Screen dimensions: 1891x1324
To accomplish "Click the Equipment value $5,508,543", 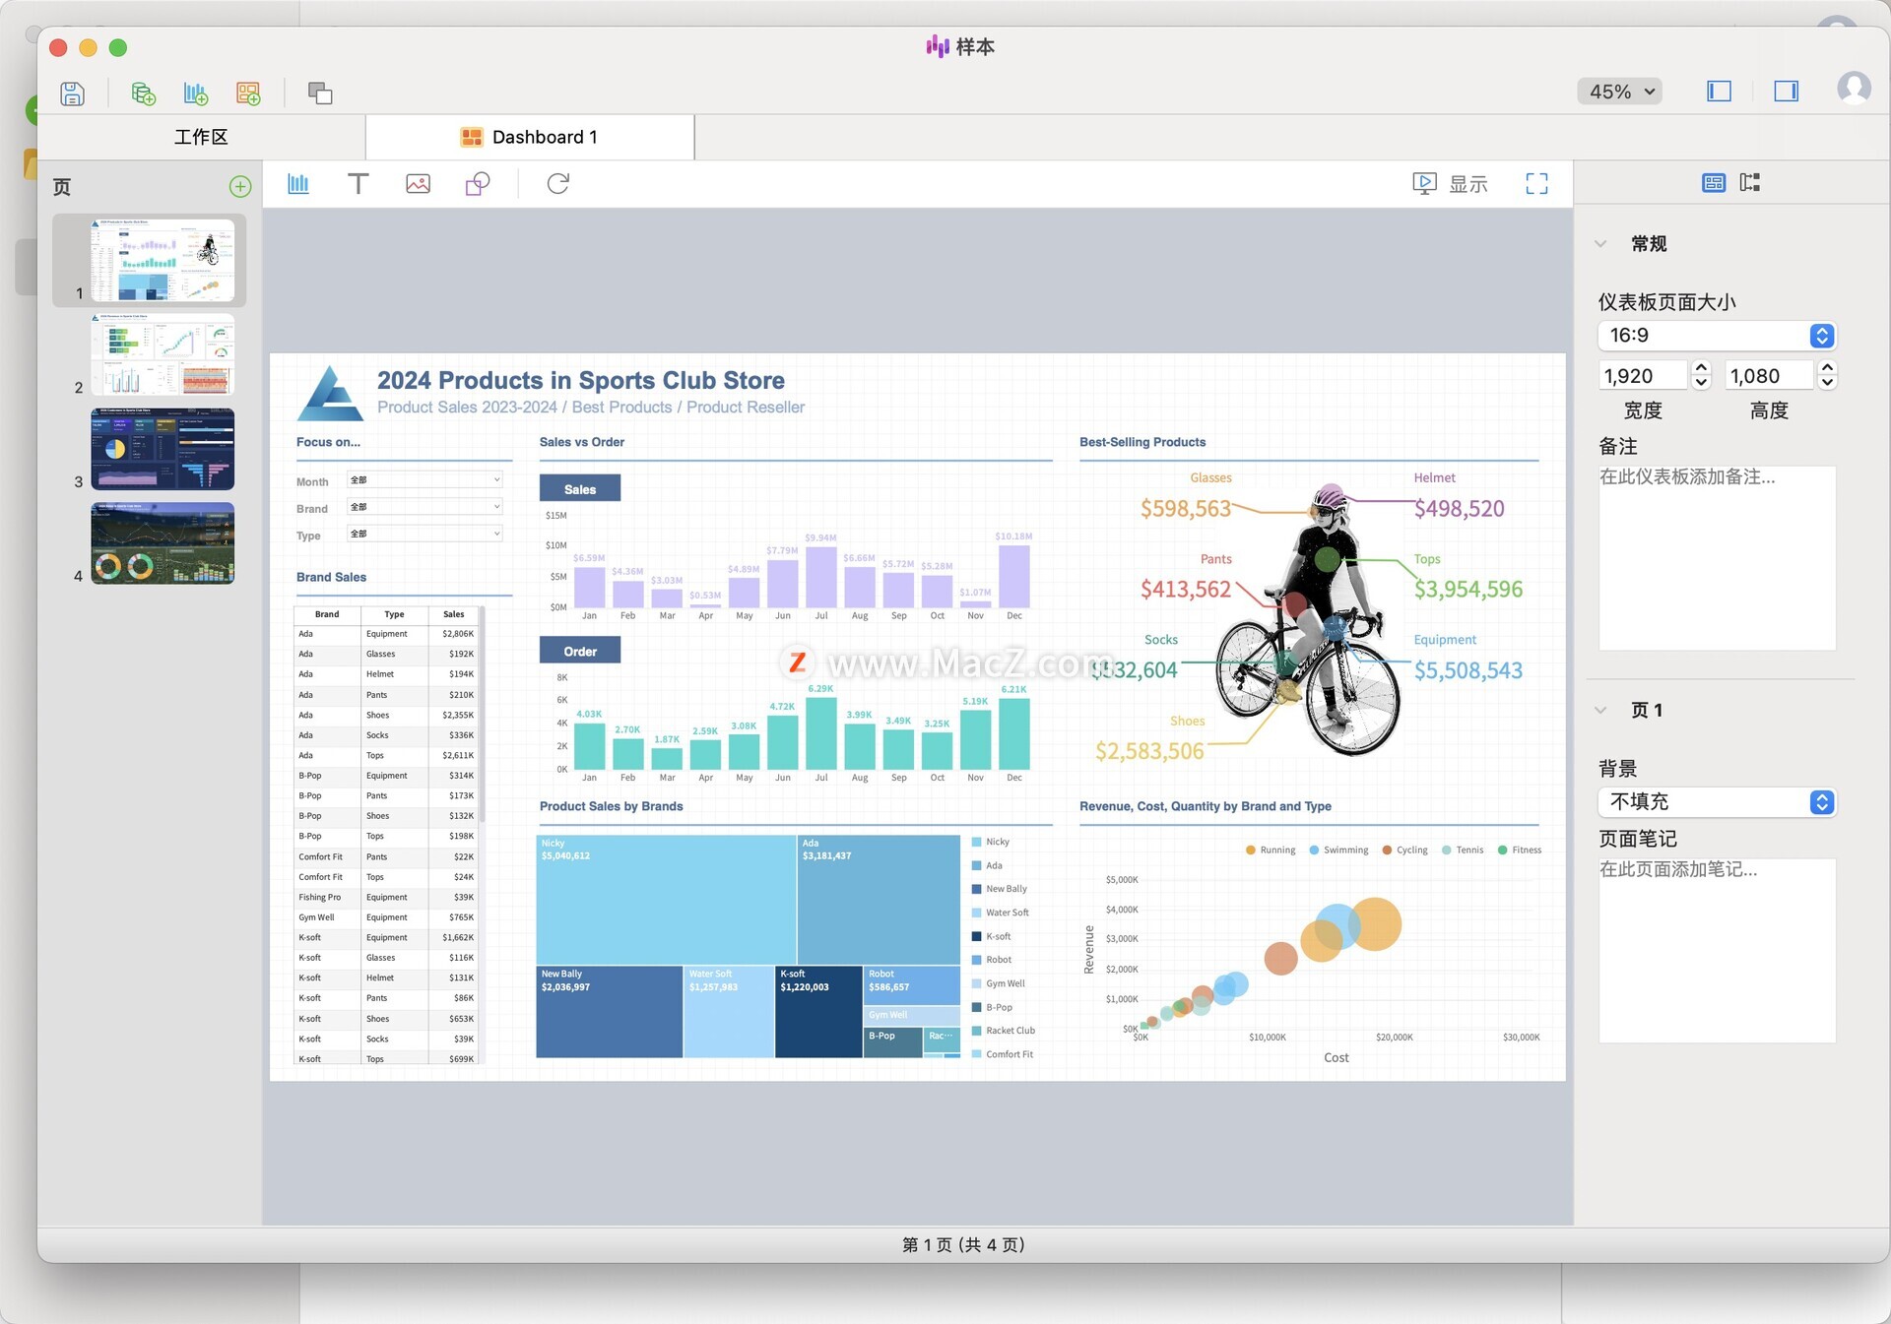I will (1467, 670).
